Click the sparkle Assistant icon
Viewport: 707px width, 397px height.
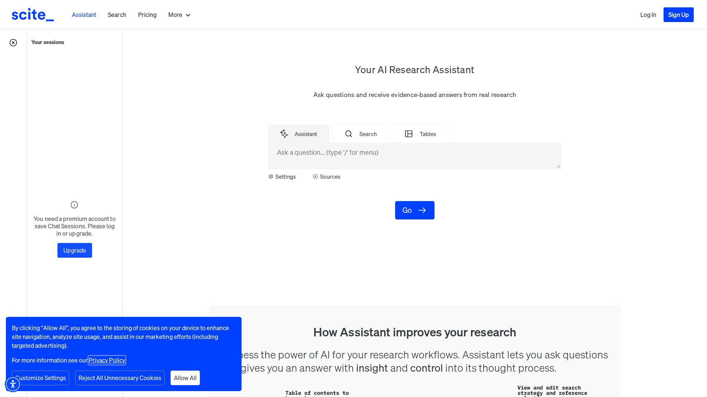284,134
